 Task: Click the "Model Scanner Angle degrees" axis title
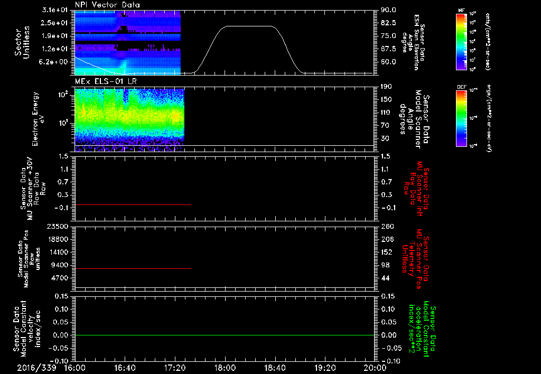pyautogui.click(x=414, y=119)
